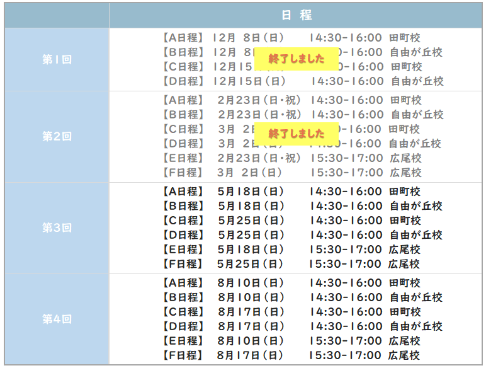The width and height of the screenshot is (486, 368).
Task: Choose 第3回【F日程】5月25日 広尾校 line
Action: (x=291, y=264)
